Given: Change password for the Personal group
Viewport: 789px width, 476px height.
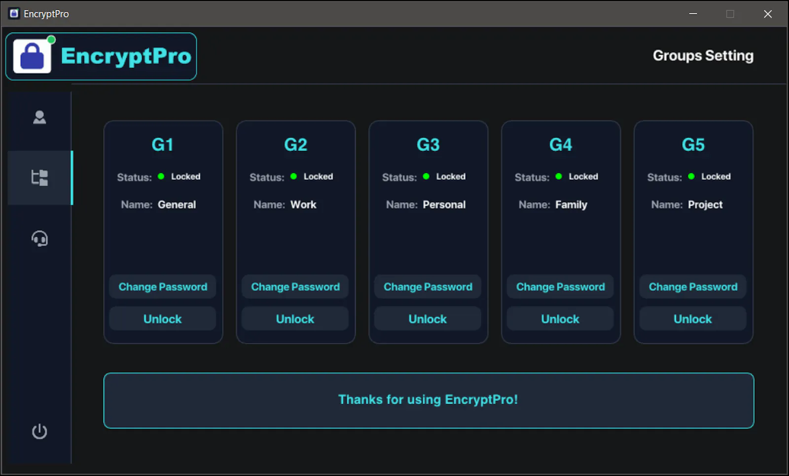Looking at the screenshot, I should coord(428,287).
